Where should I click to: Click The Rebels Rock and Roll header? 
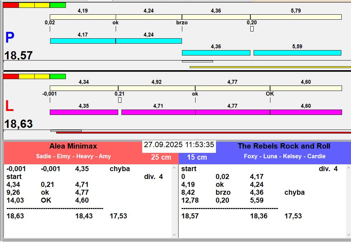click(x=284, y=146)
